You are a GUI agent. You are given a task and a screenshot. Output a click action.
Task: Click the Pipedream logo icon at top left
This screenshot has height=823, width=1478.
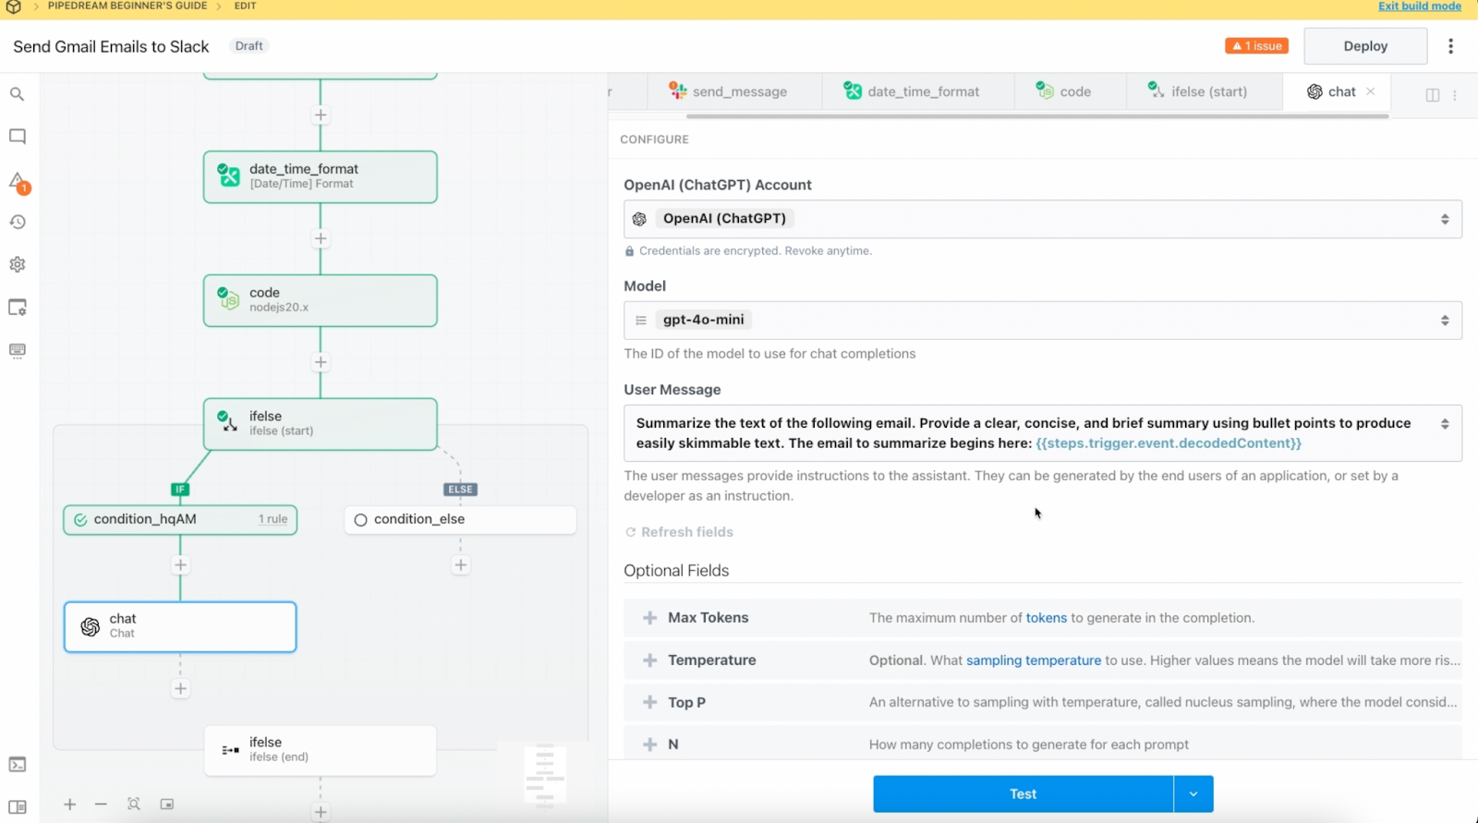tap(13, 7)
